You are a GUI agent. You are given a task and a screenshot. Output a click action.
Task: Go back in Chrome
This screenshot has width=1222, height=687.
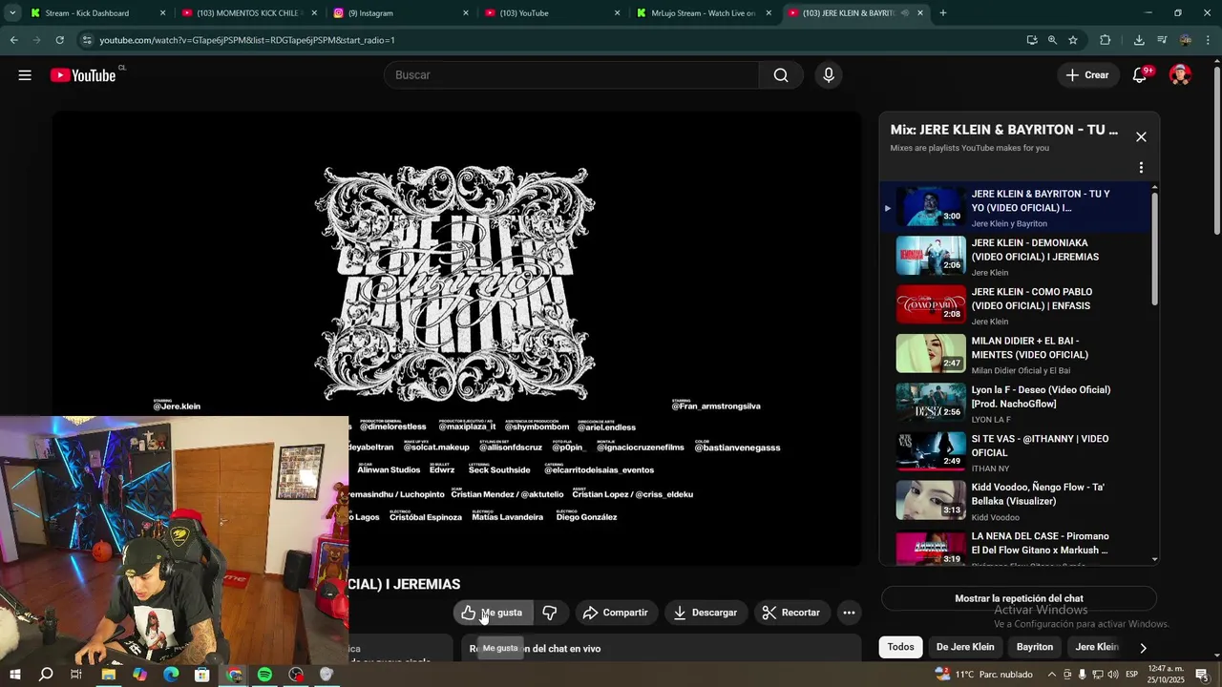tap(13, 40)
